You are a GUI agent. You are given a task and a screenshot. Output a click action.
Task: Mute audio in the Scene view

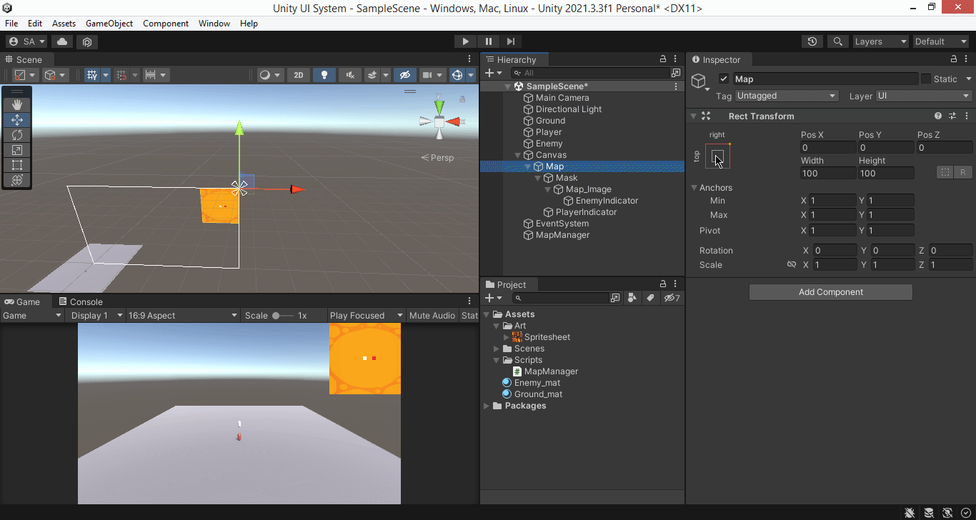pyautogui.click(x=349, y=74)
